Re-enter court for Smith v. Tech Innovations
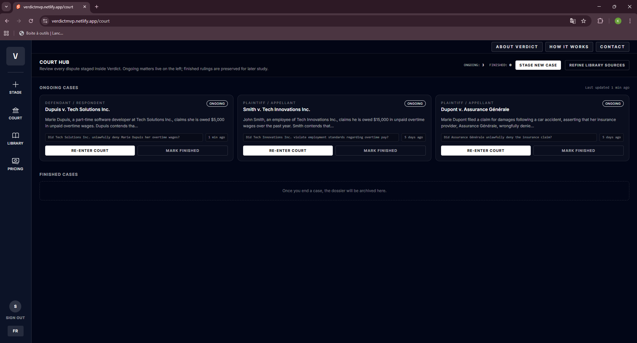Viewport: 637px width, 343px height. 288,151
